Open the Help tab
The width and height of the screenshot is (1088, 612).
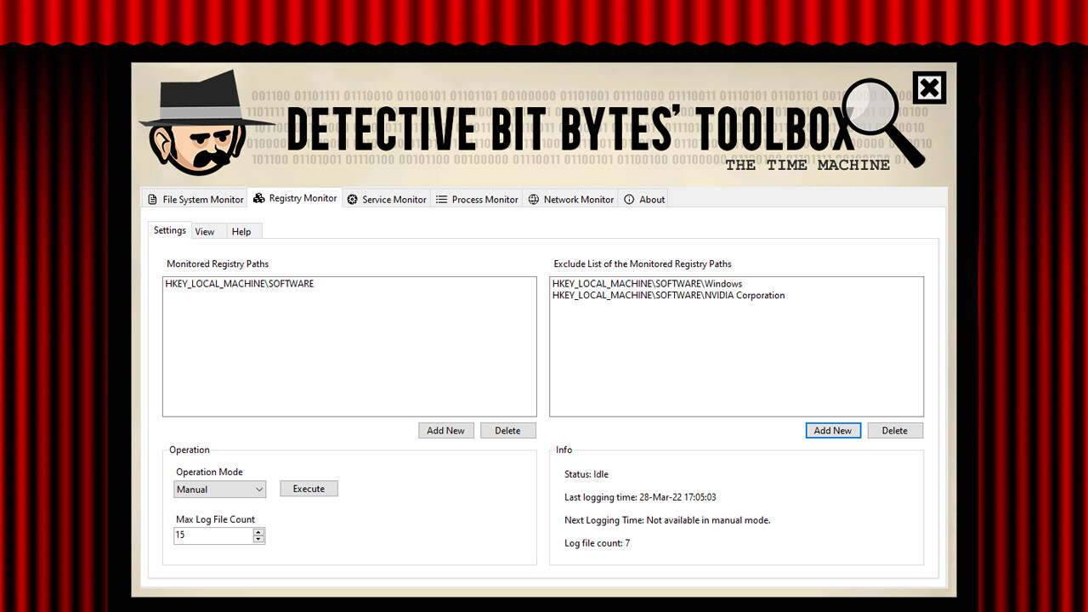(x=241, y=230)
